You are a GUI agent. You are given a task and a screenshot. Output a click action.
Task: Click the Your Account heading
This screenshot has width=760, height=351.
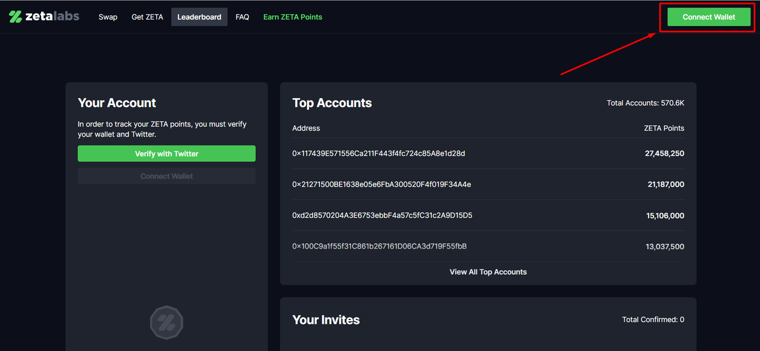pos(117,103)
